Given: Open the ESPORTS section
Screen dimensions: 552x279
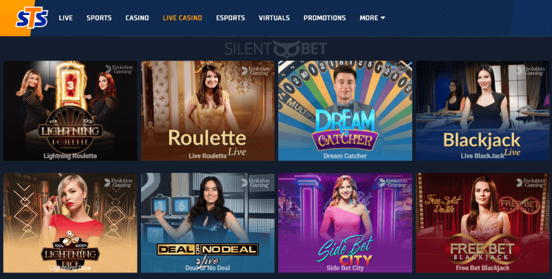Looking at the screenshot, I should click(230, 18).
